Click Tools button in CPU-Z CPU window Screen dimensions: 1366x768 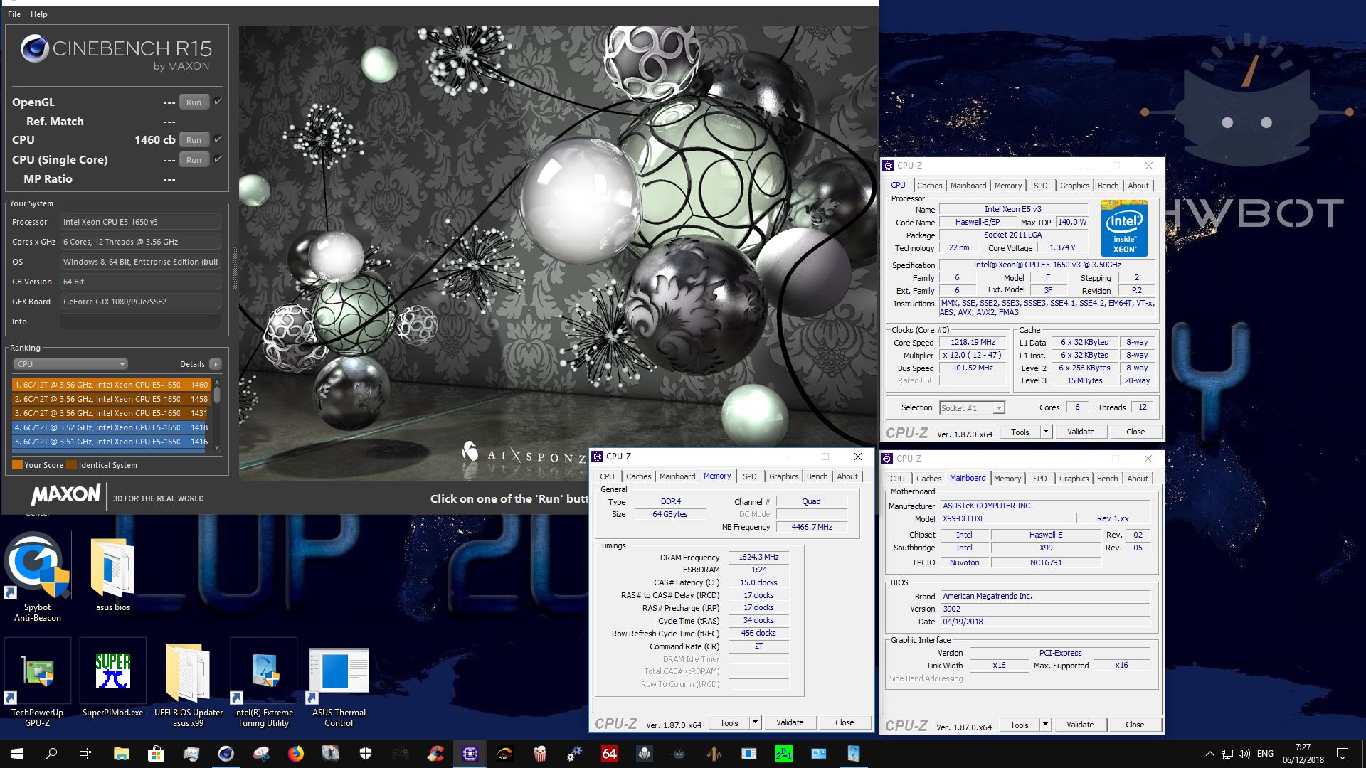click(x=1020, y=432)
